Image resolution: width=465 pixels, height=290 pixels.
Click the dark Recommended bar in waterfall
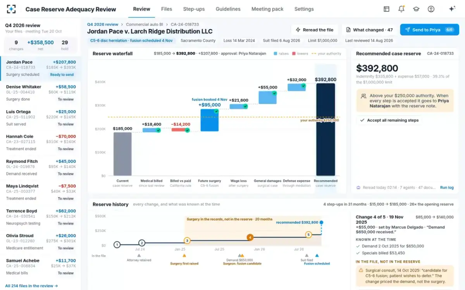325,130
